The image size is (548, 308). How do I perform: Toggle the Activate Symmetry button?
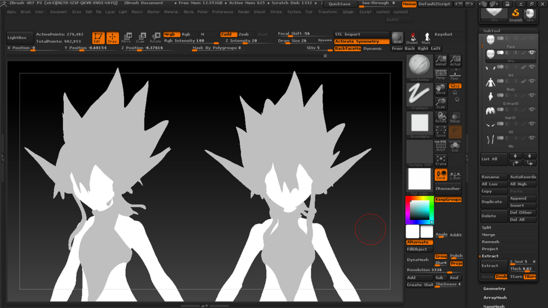tap(362, 41)
